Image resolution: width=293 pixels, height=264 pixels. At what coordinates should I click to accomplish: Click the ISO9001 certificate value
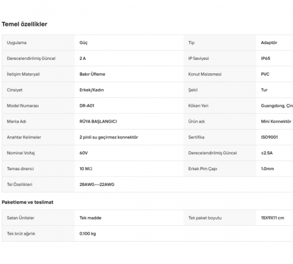click(x=269, y=137)
